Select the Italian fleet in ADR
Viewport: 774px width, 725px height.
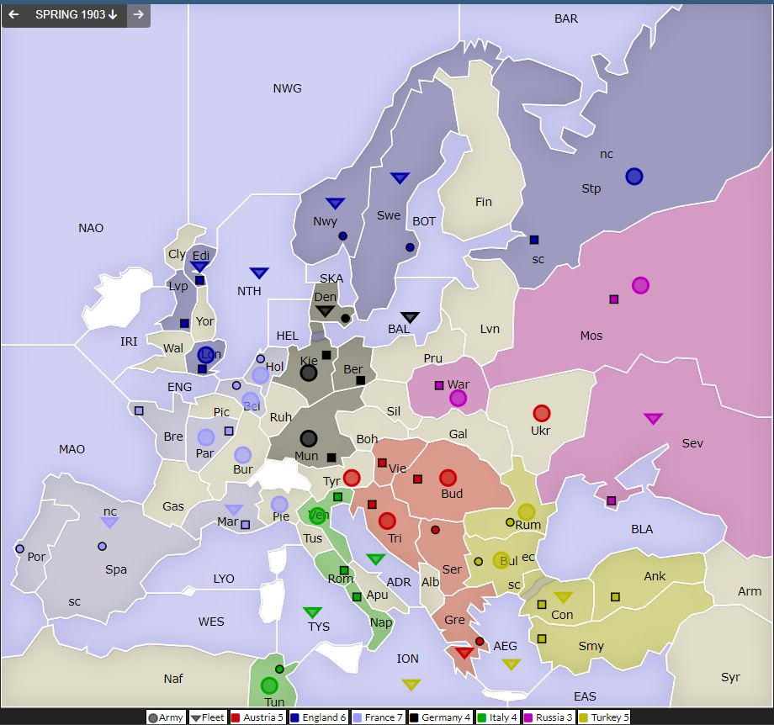tap(376, 558)
